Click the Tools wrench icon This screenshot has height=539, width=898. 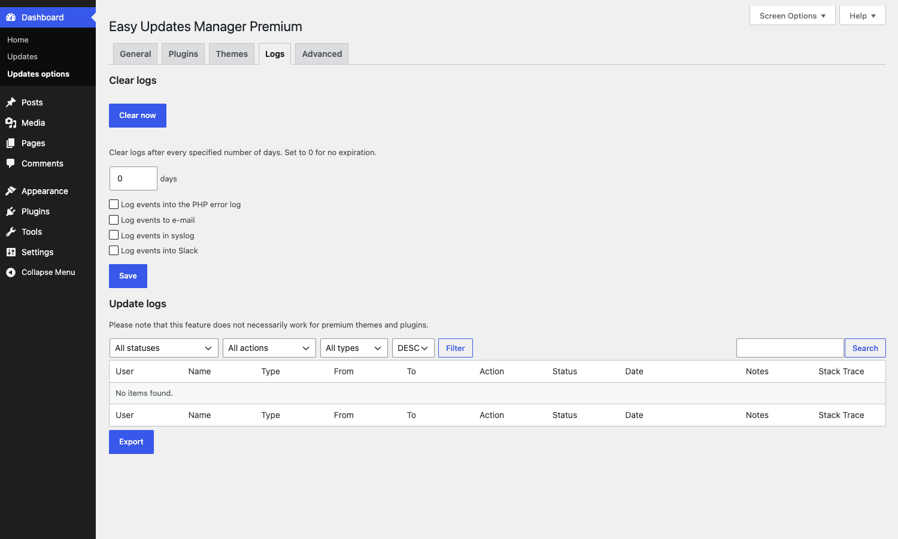click(x=11, y=232)
